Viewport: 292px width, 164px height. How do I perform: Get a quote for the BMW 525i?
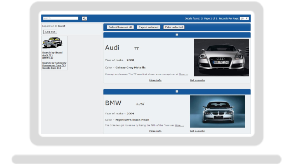pyautogui.click(x=197, y=131)
